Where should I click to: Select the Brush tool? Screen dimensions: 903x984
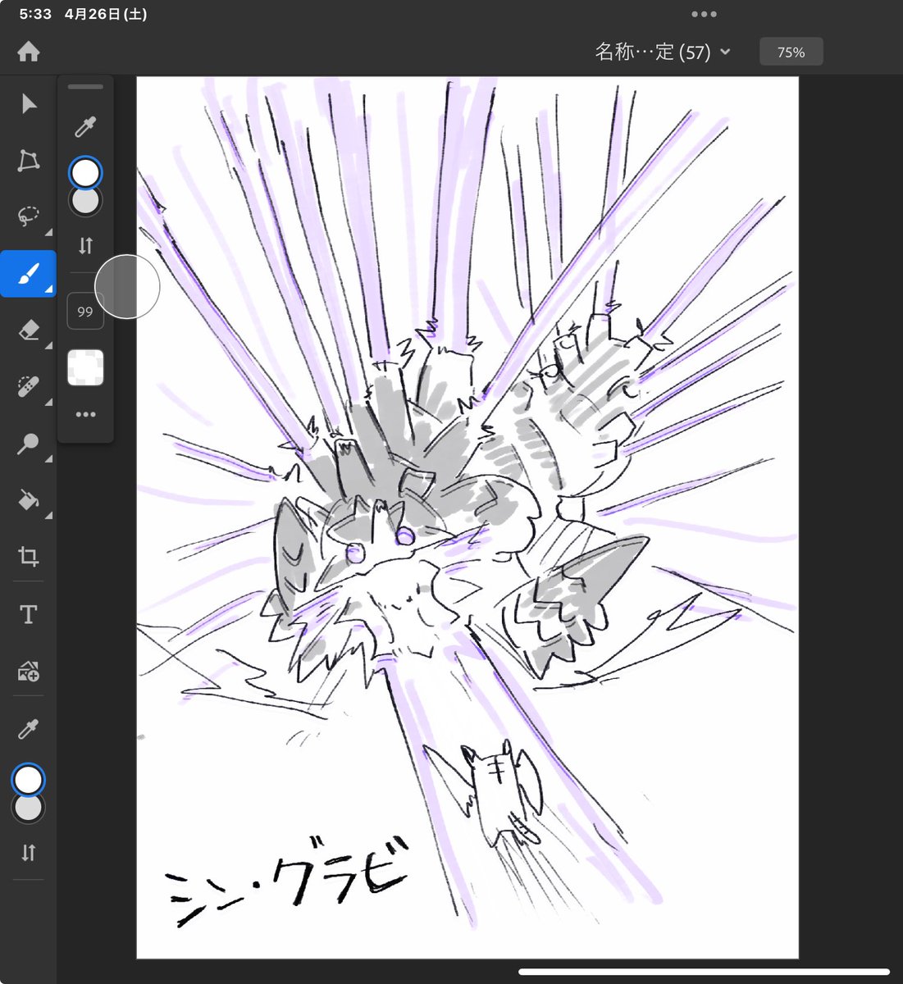click(29, 274)
